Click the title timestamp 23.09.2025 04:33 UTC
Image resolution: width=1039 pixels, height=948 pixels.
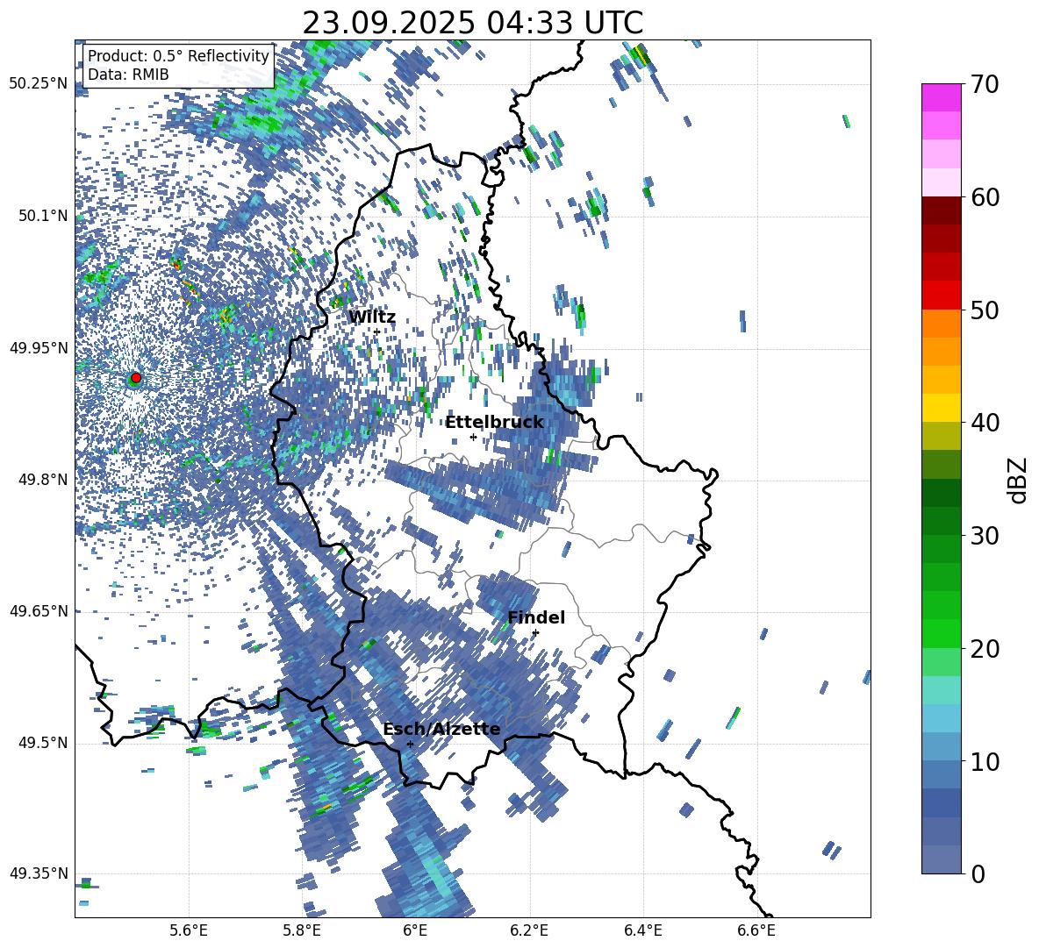(x=472, y=23)
